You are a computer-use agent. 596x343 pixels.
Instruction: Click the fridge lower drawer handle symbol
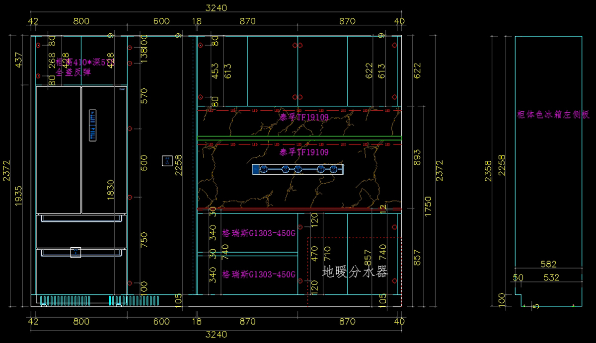click(75, 253)
